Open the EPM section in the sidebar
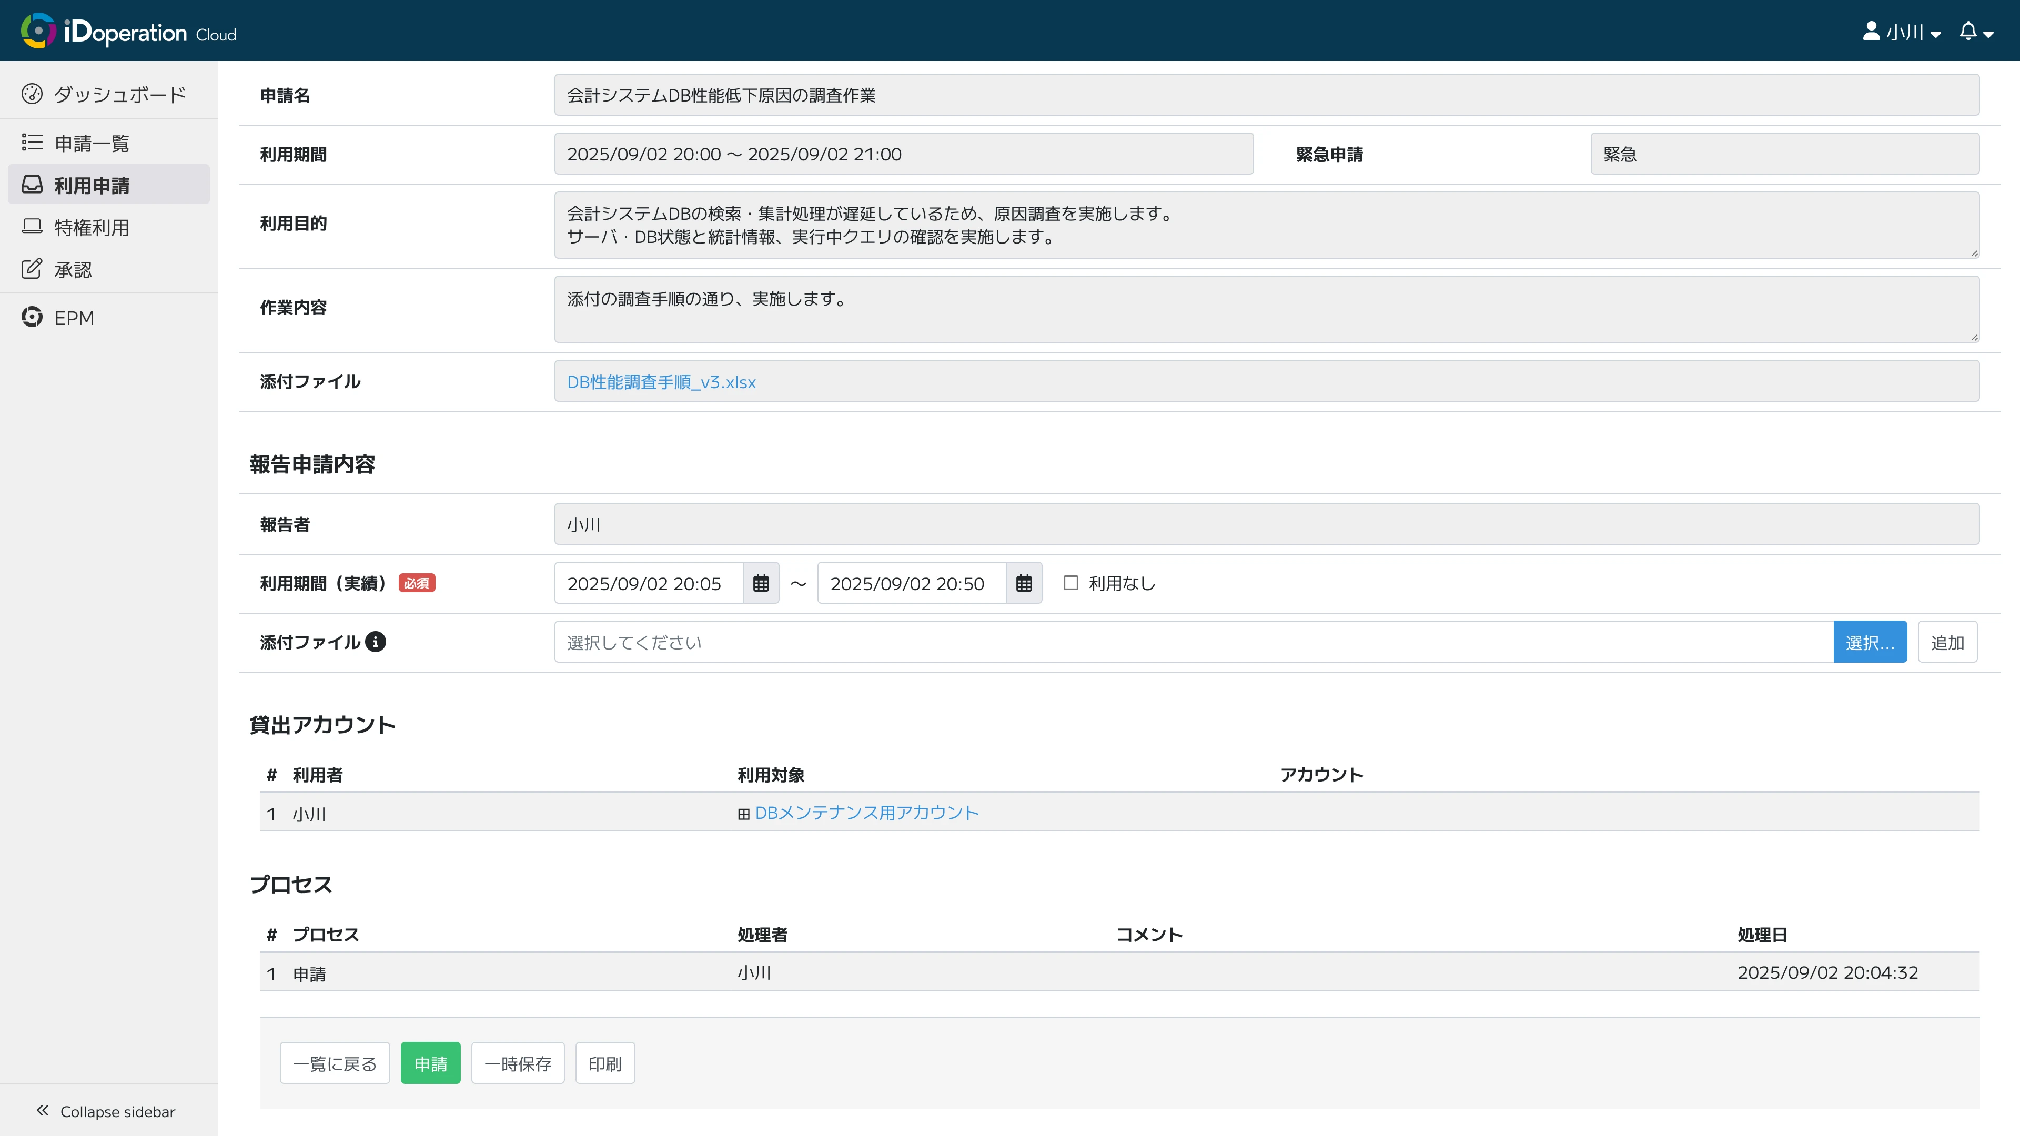This screenshot has height=1136, width=2020. click(75, 318)
